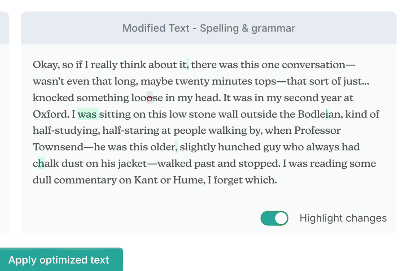Viewport: 406px width, 271px height.
Task: Click the struck-through red letter in 'loose'
Action: tap(149, 98)
